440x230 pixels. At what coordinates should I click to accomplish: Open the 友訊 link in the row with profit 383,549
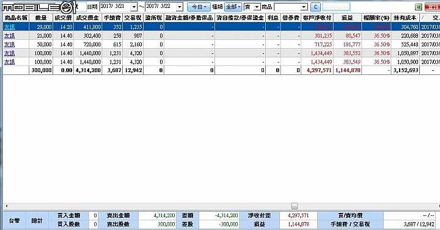pyautogui.click(x=9, y=62)
